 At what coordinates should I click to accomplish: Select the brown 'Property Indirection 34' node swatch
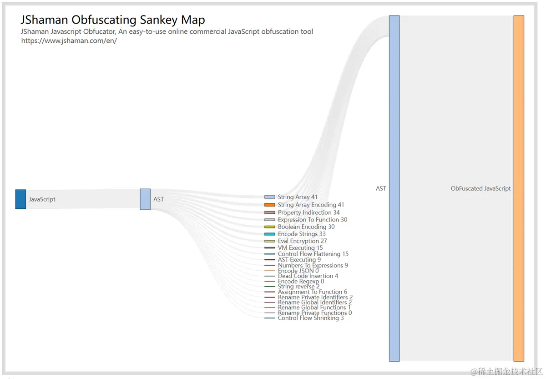pos(270,212)
